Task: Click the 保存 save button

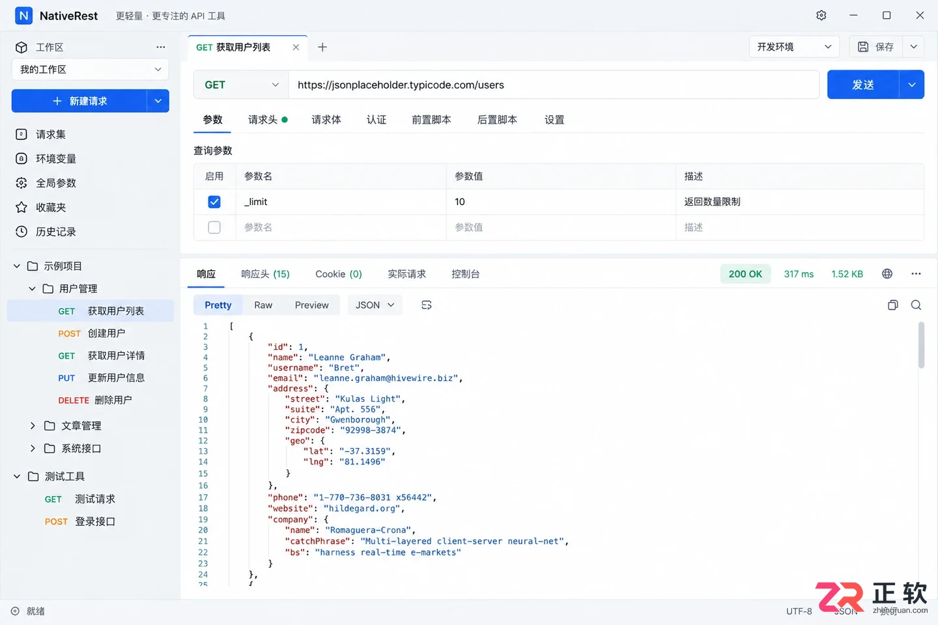Action: pos(876,47)
